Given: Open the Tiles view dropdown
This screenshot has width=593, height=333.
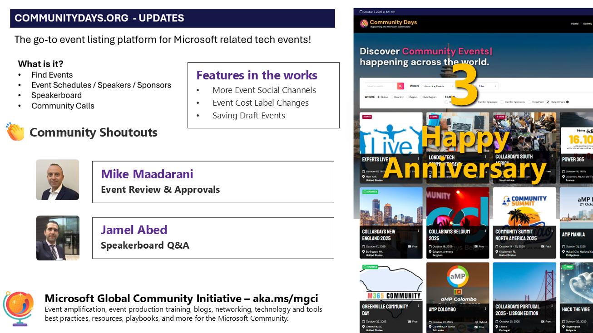Looking at the screenshot, I should [487, 86].
